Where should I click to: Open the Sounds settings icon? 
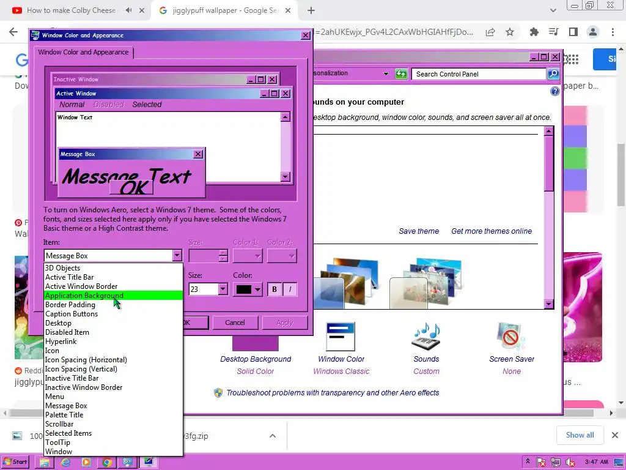(426, 337)
